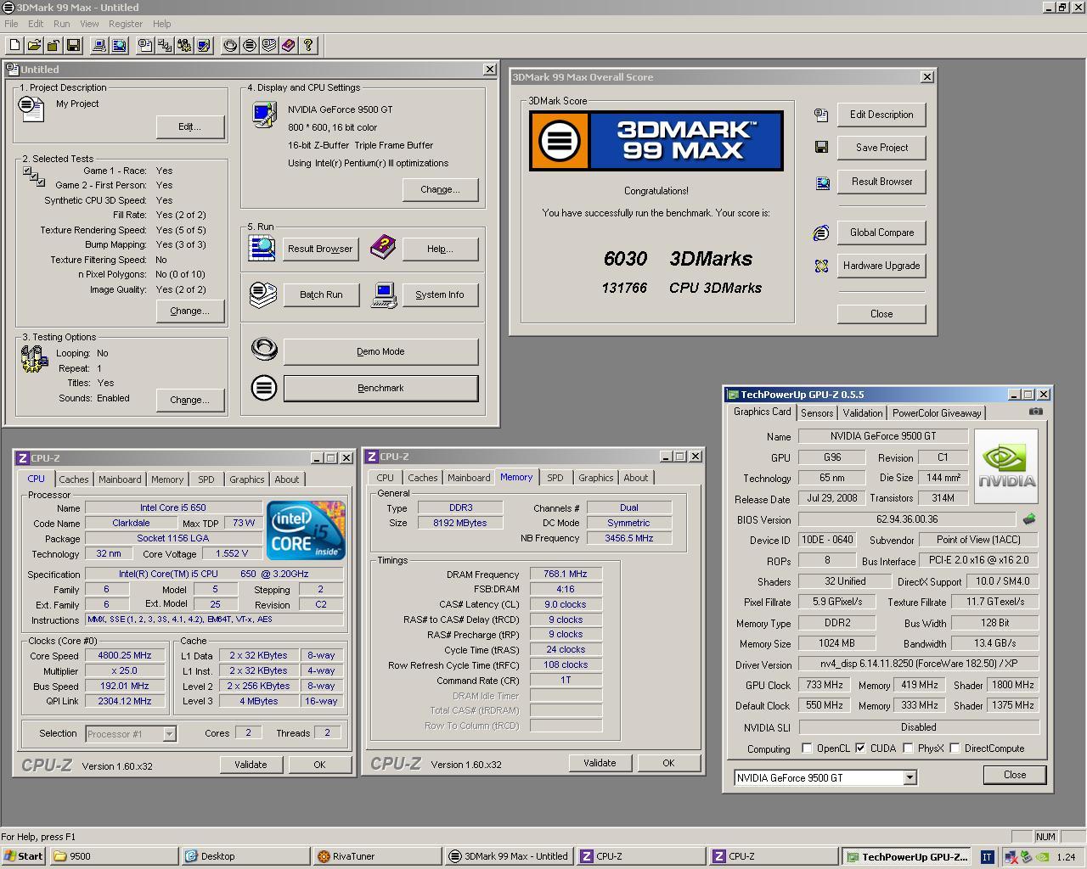
Task: Click OK in the Memory CPU-Z window
Action: [x=668, y=763]
